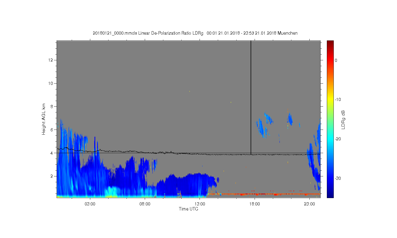The width and height of the screenshot is (397, 238).
Task: Click the red-orange near-surface band after 13:00
Action: (x=263, y=194)
